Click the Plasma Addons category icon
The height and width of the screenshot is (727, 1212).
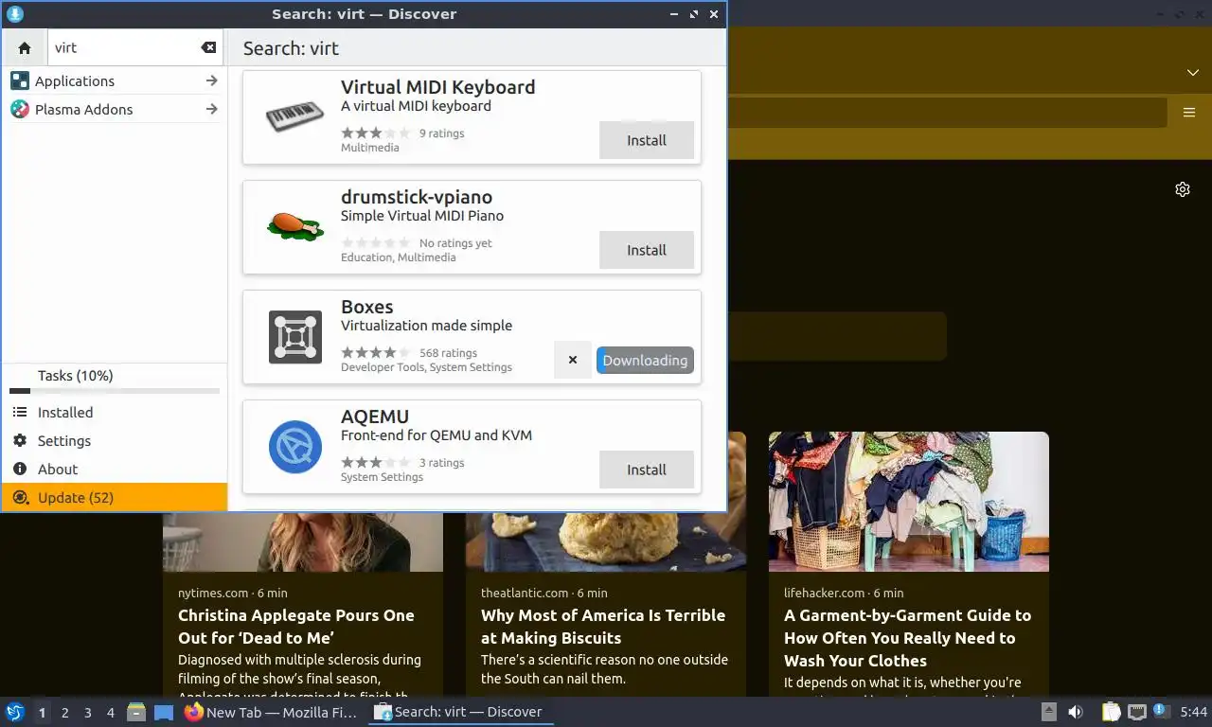(20, 110)
